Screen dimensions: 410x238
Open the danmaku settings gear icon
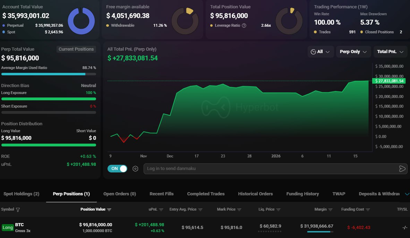point(135,169)
